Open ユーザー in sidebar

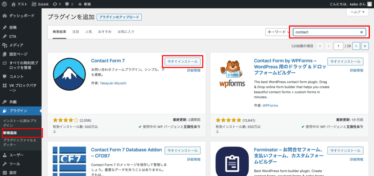21,155
